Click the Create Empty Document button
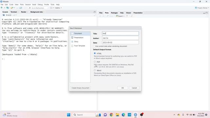 pos(80,88)
